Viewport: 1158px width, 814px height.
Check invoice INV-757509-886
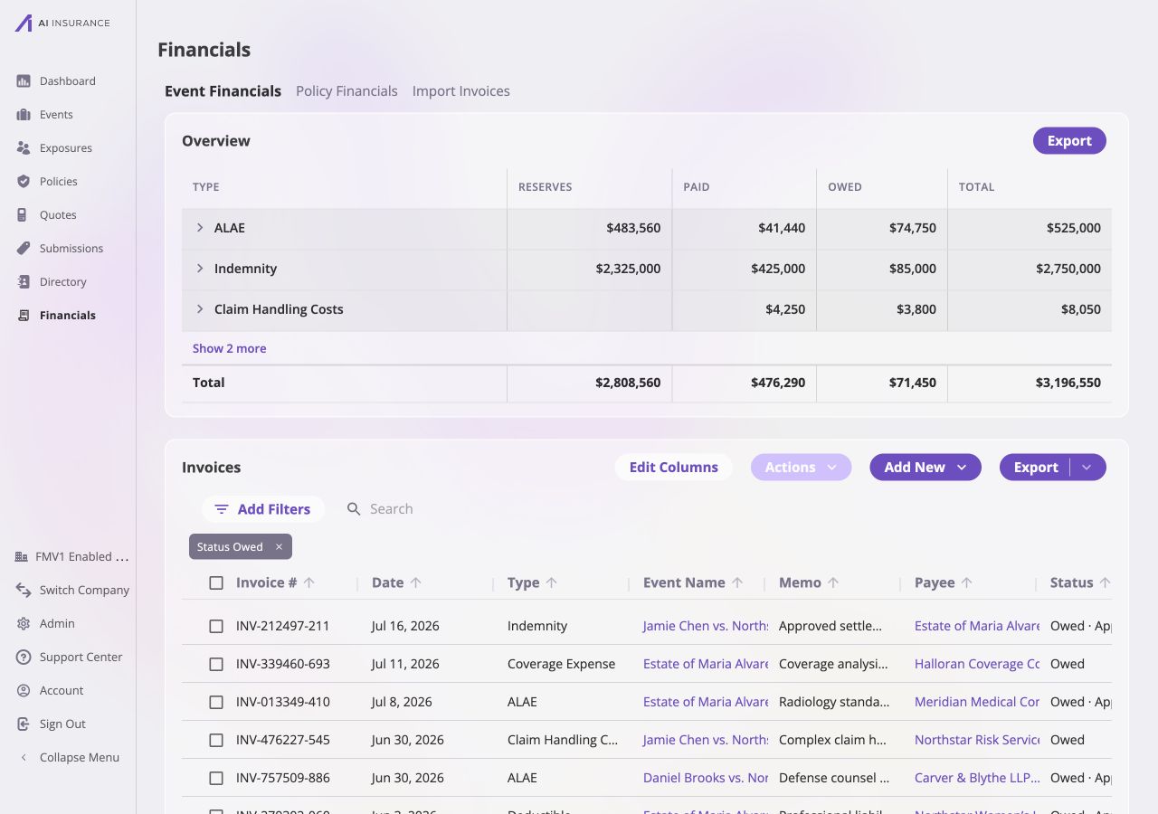216,778
